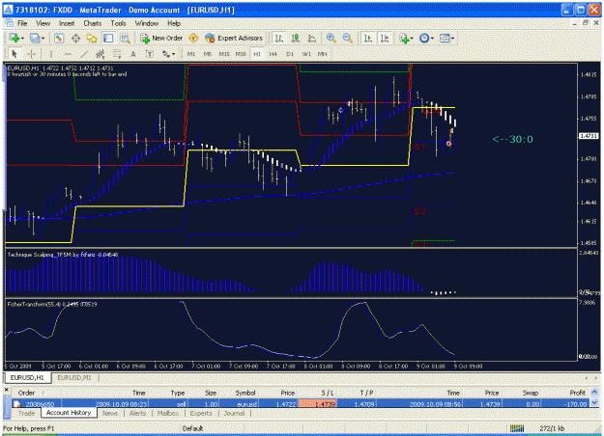Open the News terminal tab
Screen dimensions: 604x436
(110, 413)
